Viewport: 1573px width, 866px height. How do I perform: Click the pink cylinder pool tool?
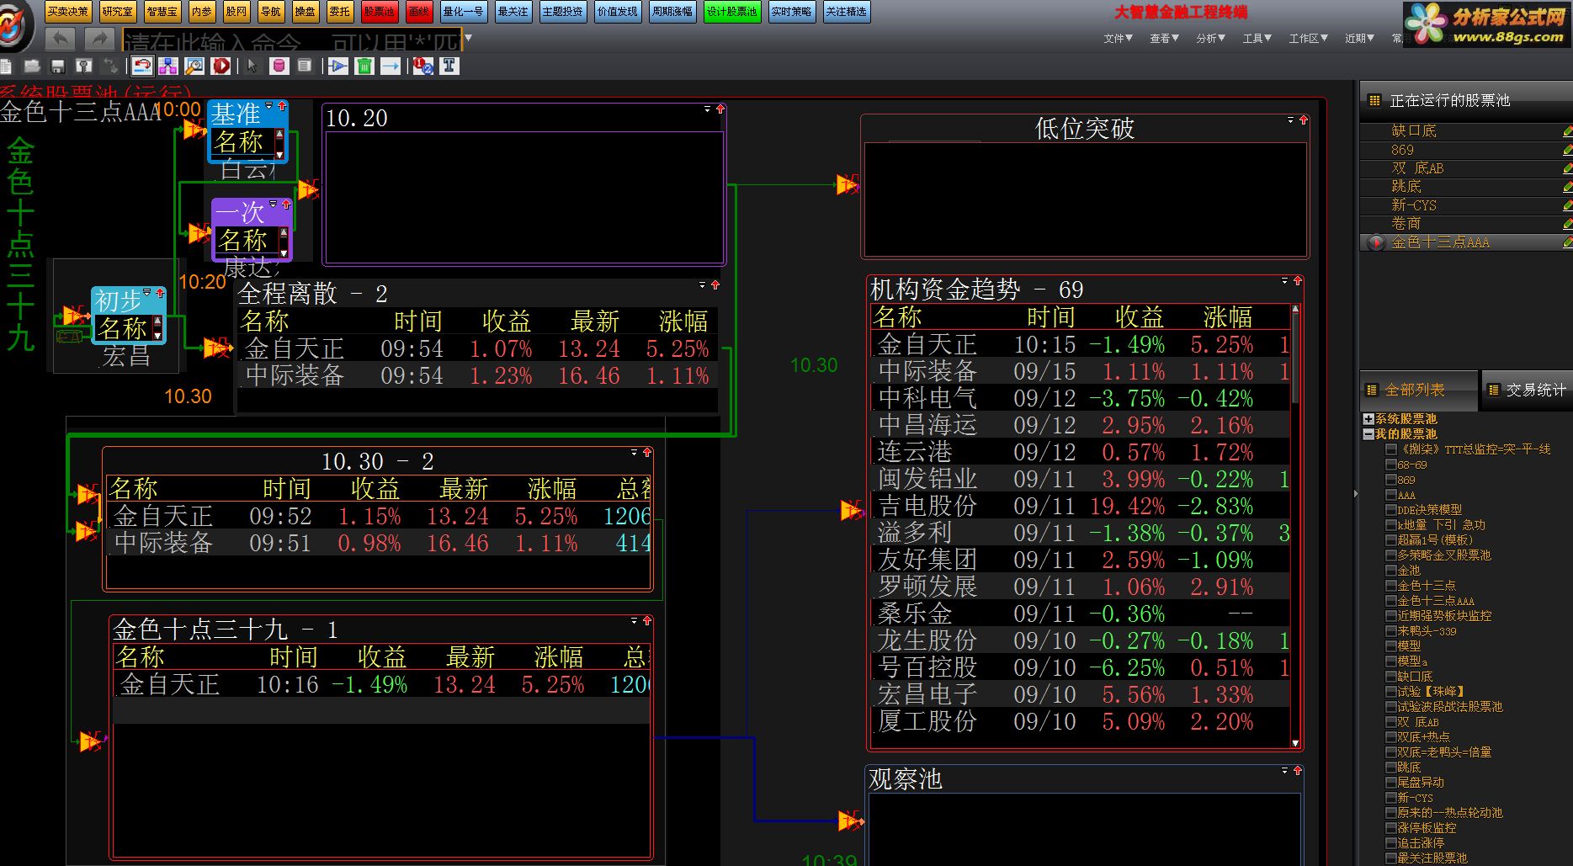tap(279, 66)
